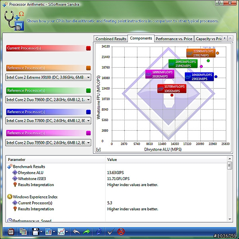Click the 11.71GFLOPS value
239x239 pixels.
pos(118,178)
